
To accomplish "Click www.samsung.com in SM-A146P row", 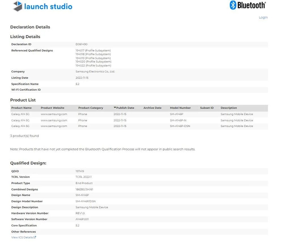I will [54, 114].
